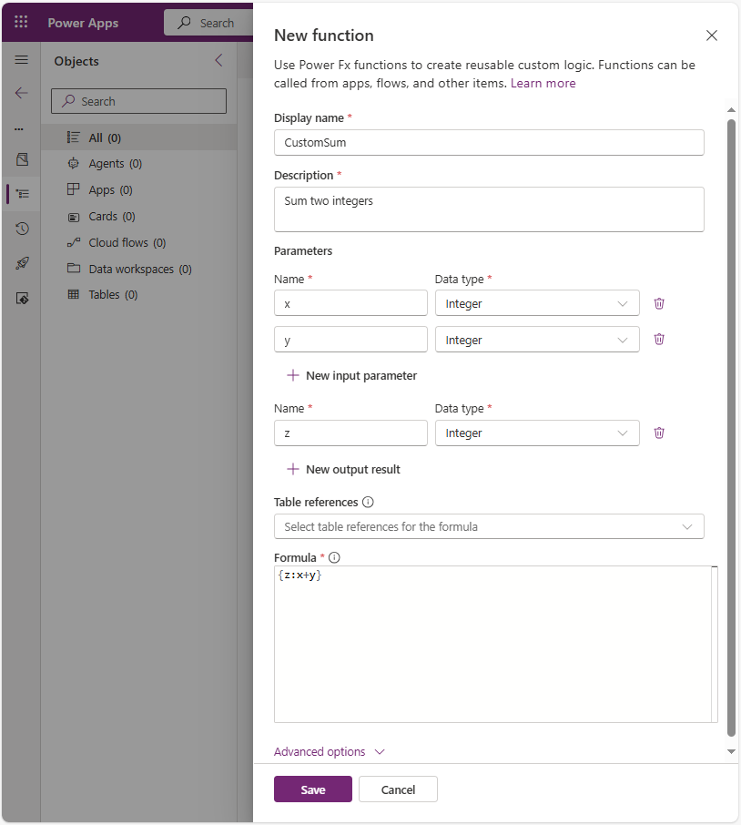This screenshot has width=741, height=825.
Task: Delete the y input parameter
Action: pos(659,340)
